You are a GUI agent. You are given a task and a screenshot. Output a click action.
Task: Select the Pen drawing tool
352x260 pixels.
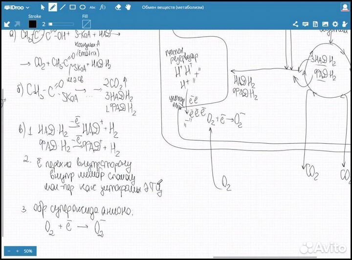pyautogui.click(x=52, y=7)
